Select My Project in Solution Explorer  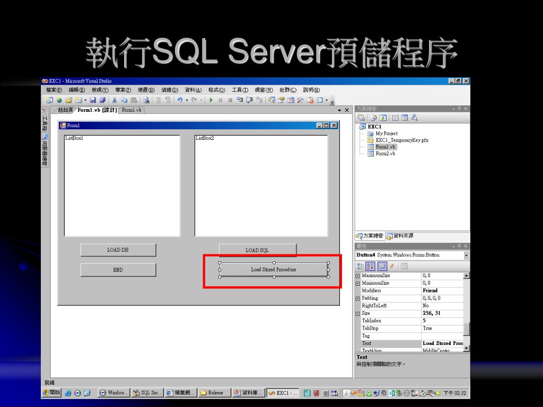[387, 134]
